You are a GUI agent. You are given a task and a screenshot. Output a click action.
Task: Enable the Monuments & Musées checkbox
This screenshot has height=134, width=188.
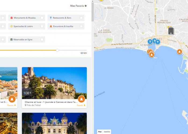point(42,18)
